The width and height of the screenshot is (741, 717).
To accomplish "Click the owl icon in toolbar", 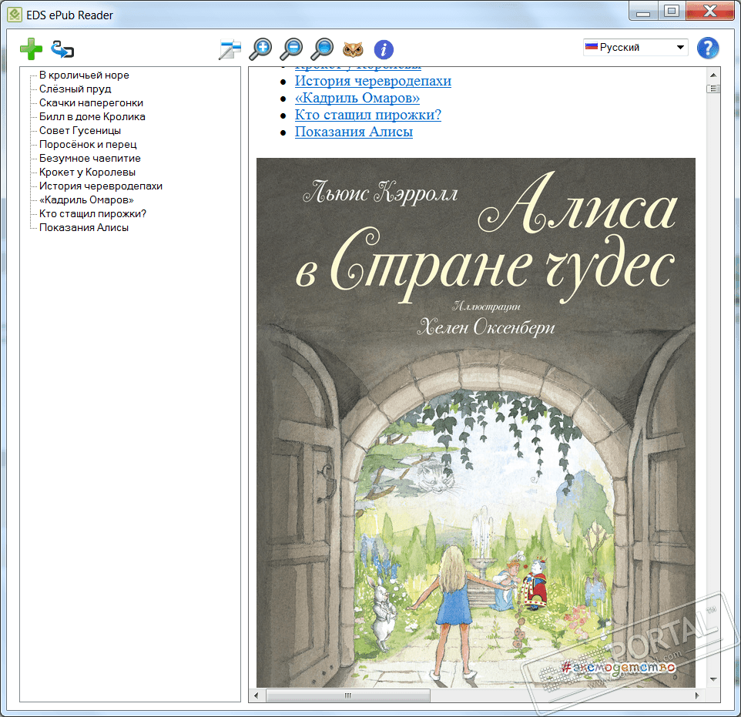I will pos(353,49).
